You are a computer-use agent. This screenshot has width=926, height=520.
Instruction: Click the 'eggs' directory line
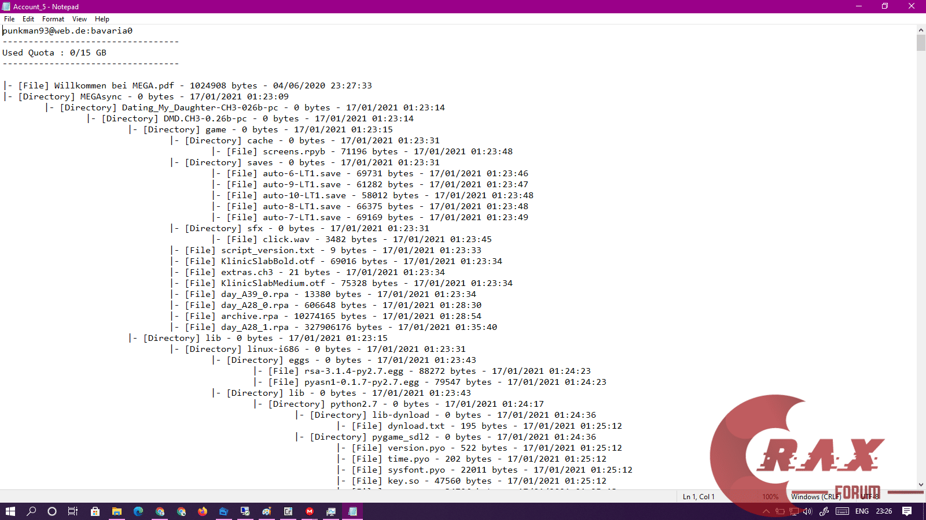click(344, 360)
